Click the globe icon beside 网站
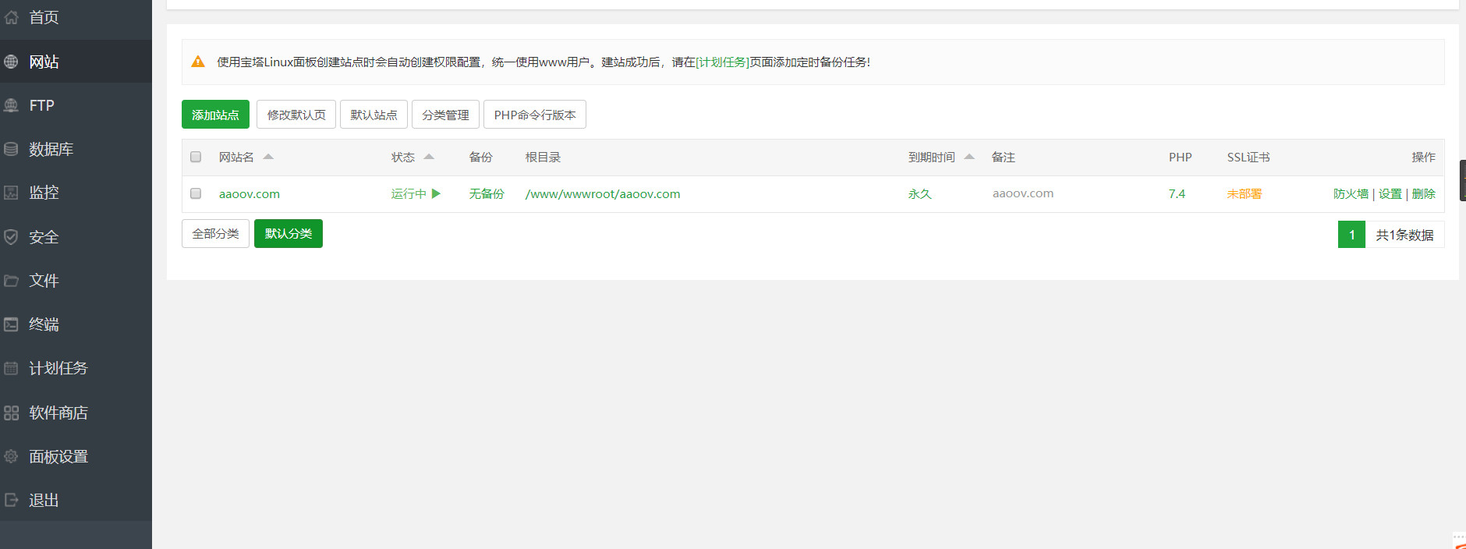This screenshot has width=1466, height=549. coord(11,62)
